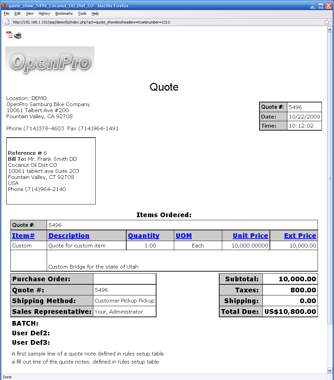Sort items by Quantity link
This screenshot has height=380, width=334.
144,236
